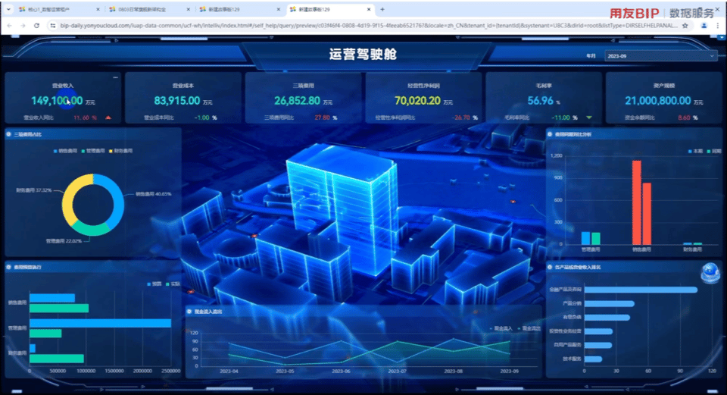Click the tallest red bar in comparison chart

(x=637, y=202)
